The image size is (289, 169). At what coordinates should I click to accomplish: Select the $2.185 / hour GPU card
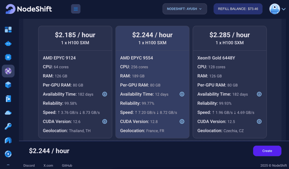[75, 82]
